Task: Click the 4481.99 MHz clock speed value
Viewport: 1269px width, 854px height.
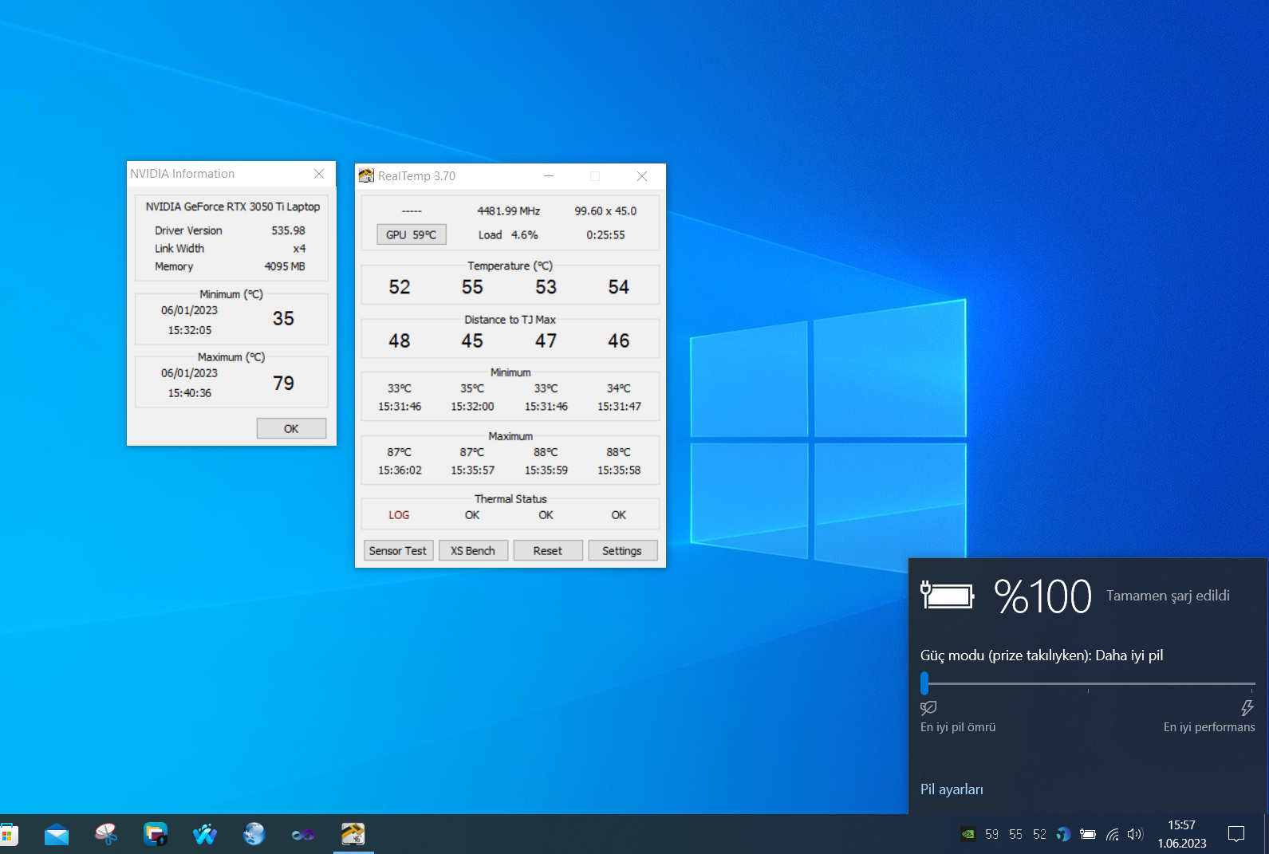Action: [x=509, y=211]
